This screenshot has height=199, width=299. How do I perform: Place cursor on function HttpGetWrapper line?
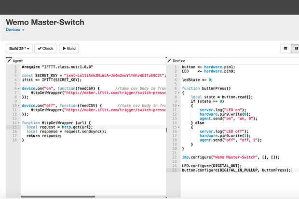tap(56, 123)
